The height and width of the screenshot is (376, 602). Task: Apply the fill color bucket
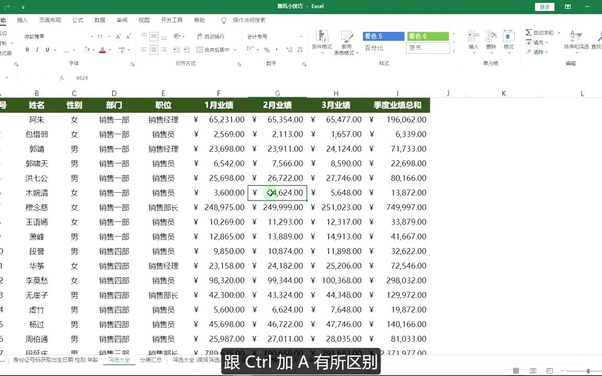(86, 50)
